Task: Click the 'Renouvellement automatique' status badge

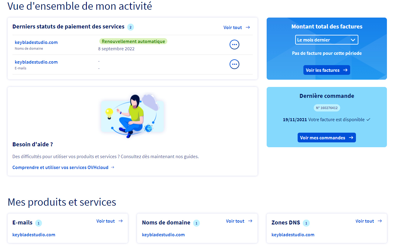Action: (133, 41)
